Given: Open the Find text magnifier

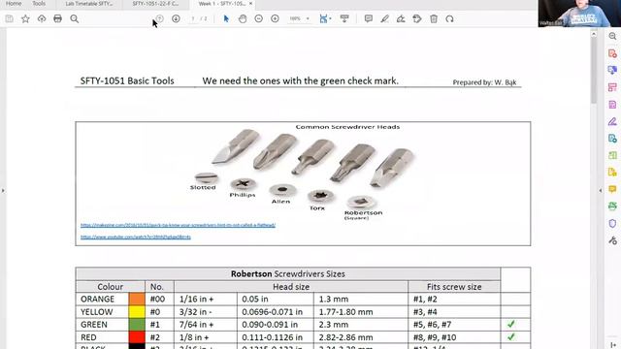Looking at the screenshot, I should tap(74, 18).
